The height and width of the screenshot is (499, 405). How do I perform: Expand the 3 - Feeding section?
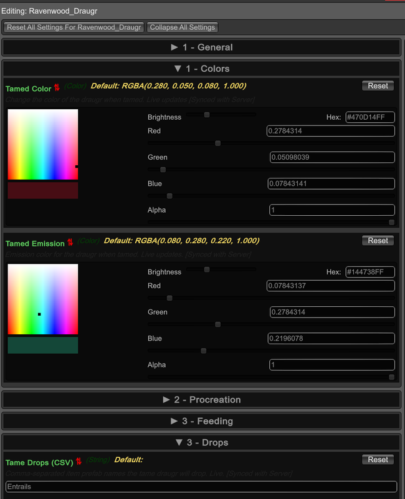201,421
